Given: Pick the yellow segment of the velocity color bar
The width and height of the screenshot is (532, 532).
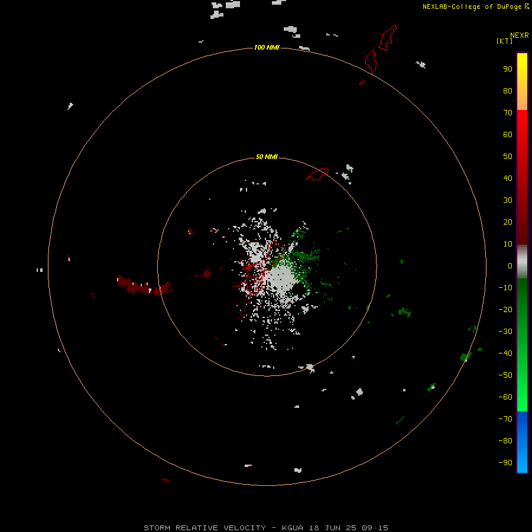Looking at the screenshot, I should coord(522,82).
